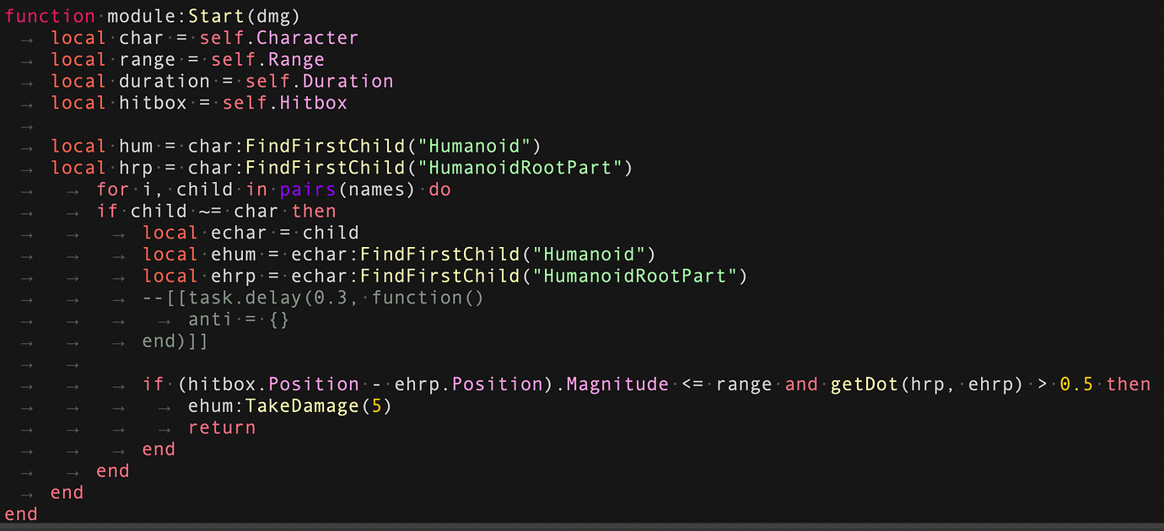Select the "Humanoid" string in the hum declaration
1164x531 pixels.
[x=472, y=145]
